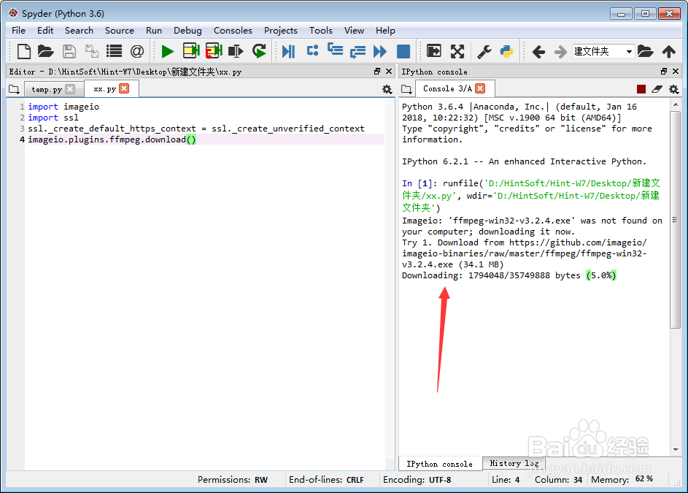Run the current cell
This screenshot has height=493, width=688.
[191, 51]
